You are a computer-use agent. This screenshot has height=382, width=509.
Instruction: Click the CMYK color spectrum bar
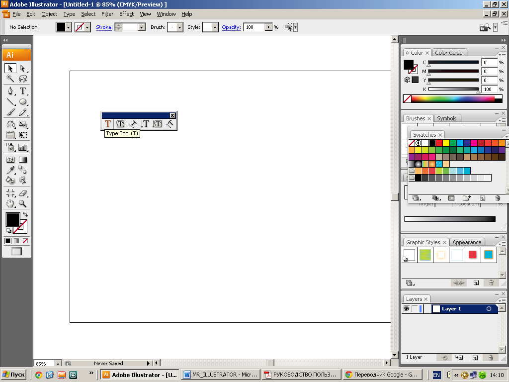pyautogui.click(x=452, y=99)
